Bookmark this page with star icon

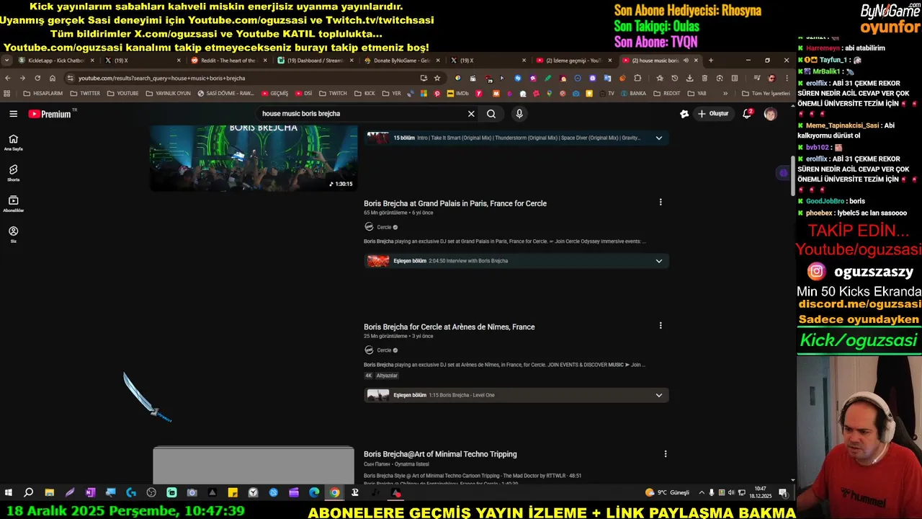coord(437,78)
